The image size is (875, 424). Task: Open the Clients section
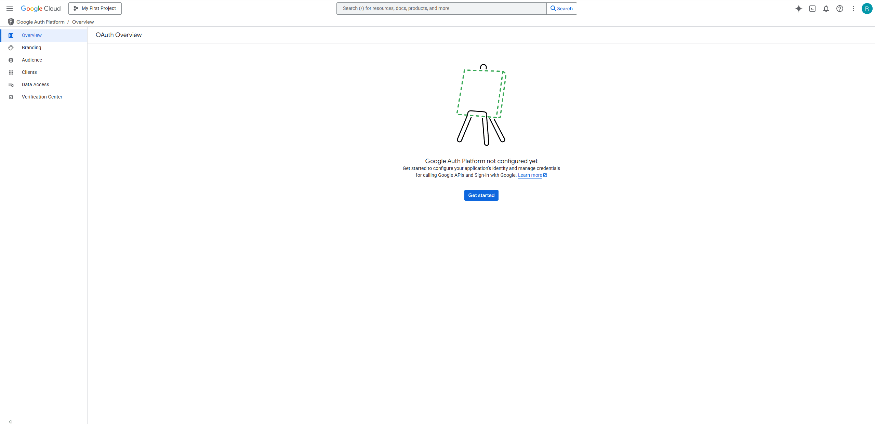[x=29, y=72]
